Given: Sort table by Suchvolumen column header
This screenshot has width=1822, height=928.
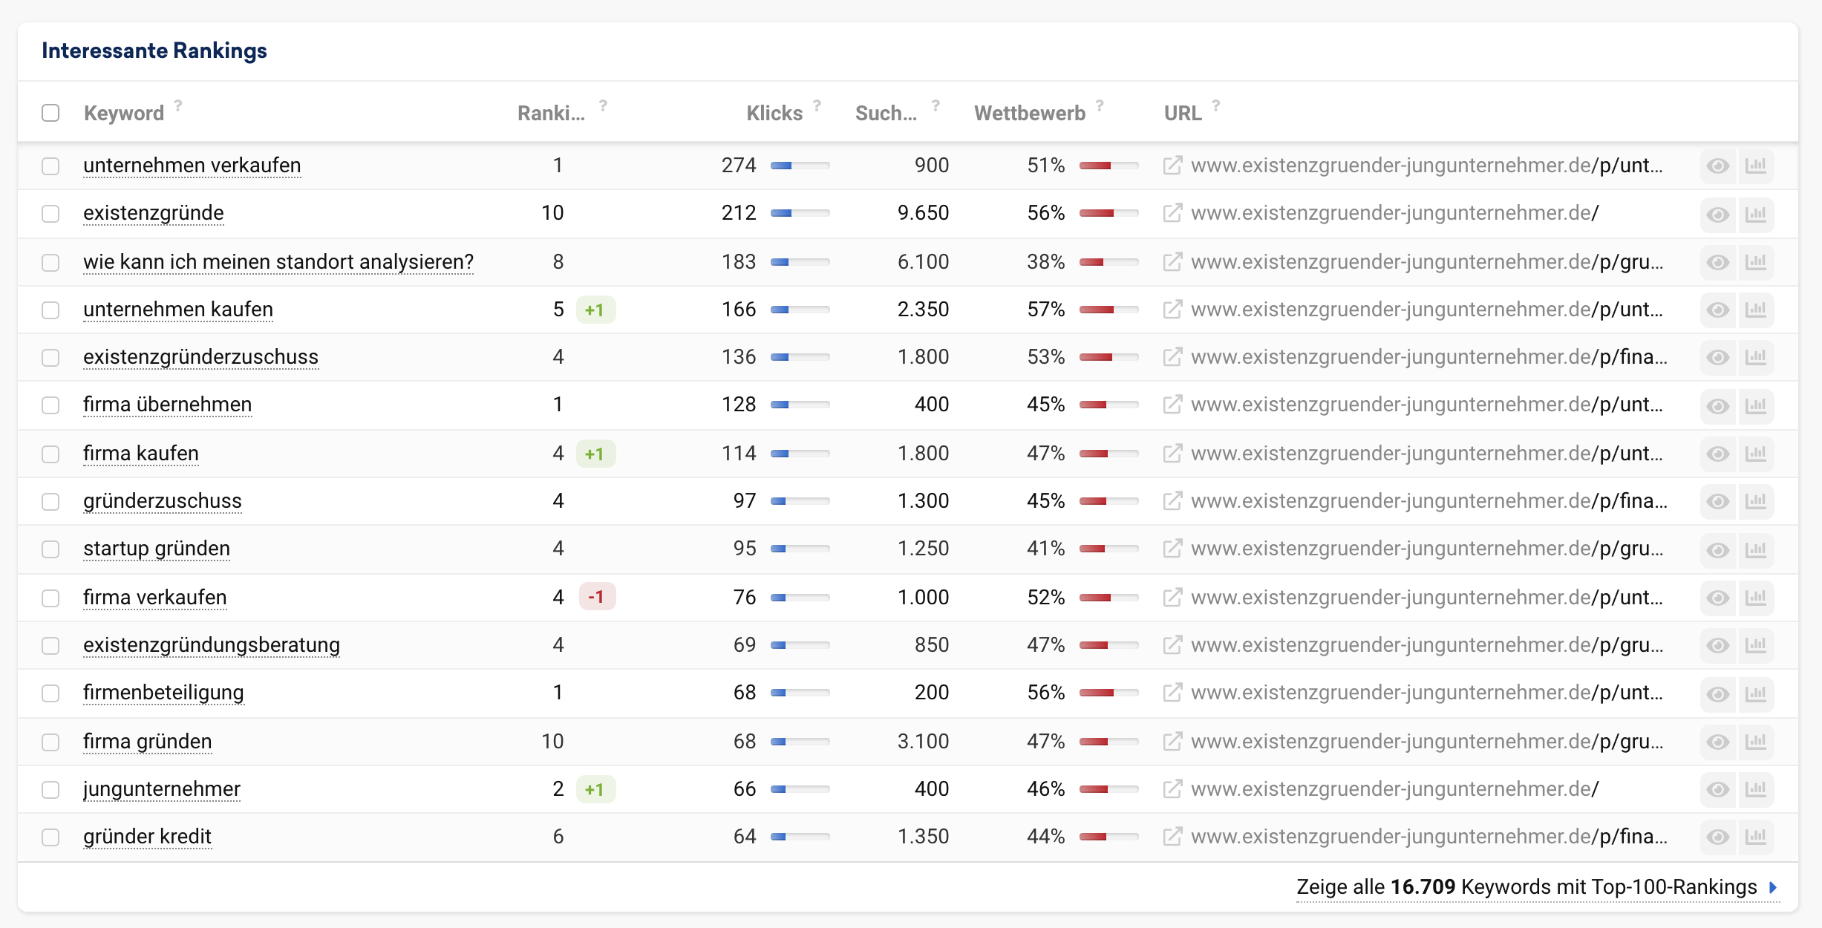Looking at the screenshot, I should [x=886, y=113].
